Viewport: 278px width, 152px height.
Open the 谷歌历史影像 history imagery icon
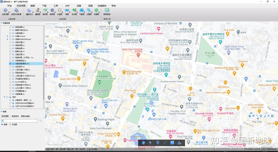click(16, 10)
